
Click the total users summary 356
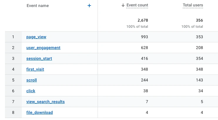[199, 20]
